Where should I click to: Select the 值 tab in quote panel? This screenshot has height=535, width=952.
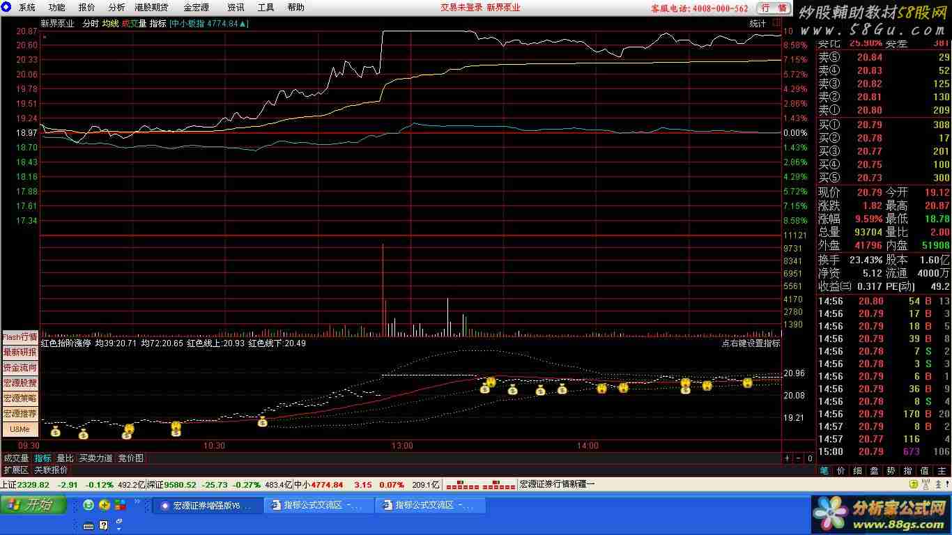tap(924, 471)
